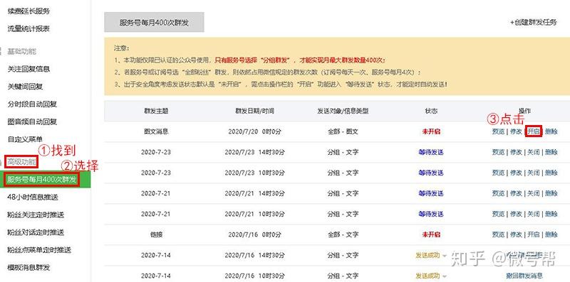Click 预览 in the 2020/7/23 10时30分 row
The height and width of the screenshot is (282, 570).
pyautogui.click(x=498, y=173)
